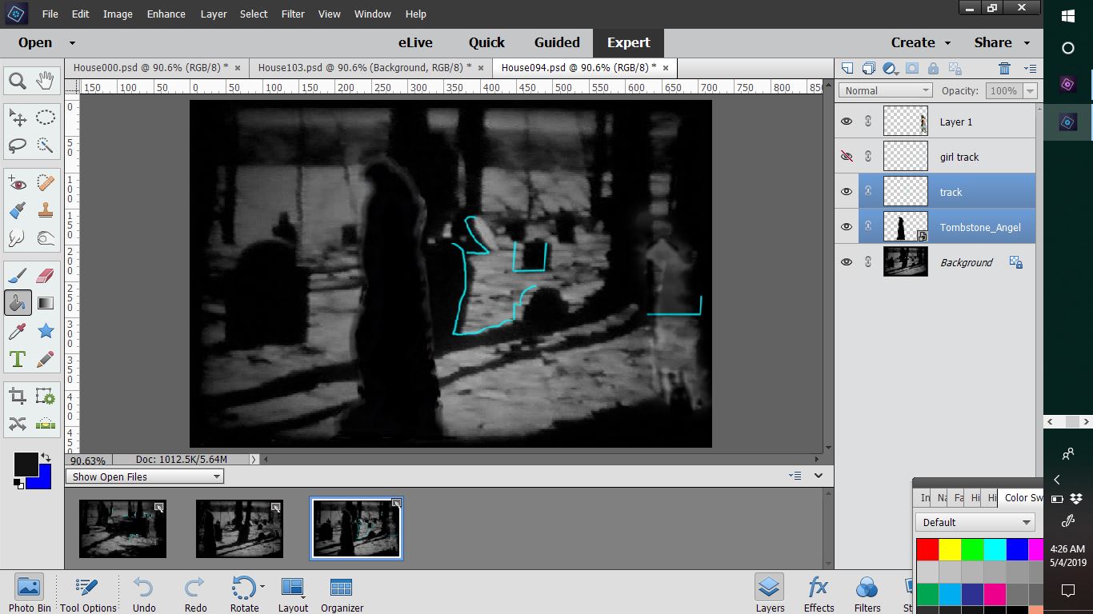The image size is (1093, 614).
Task: Select the Smart Brush tool
Action: tap(18, 211)
